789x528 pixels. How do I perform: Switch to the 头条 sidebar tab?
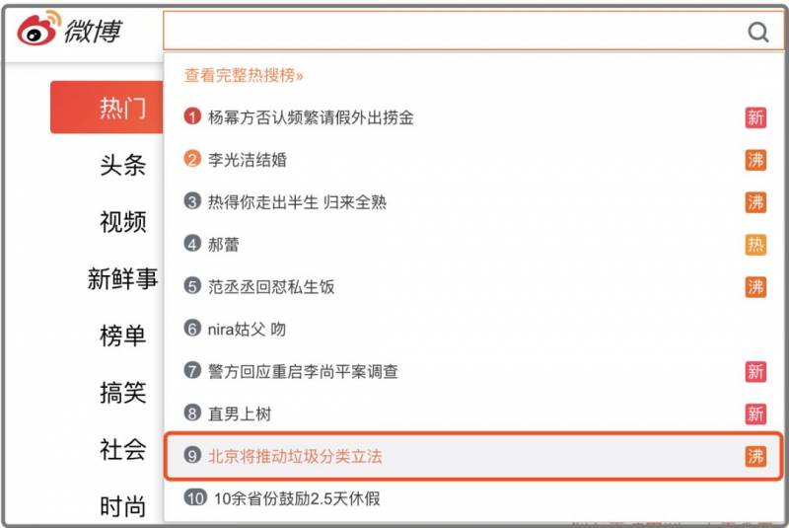point(123,165)
